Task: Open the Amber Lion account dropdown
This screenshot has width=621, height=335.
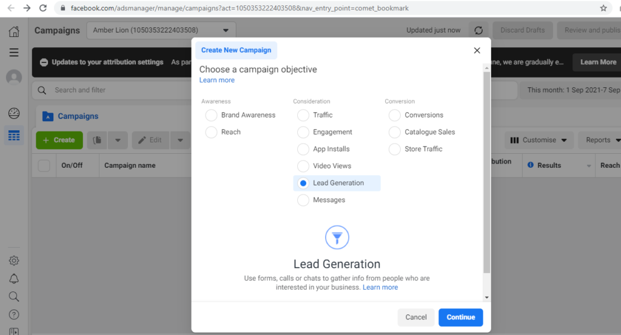Action: click(161, 30)
